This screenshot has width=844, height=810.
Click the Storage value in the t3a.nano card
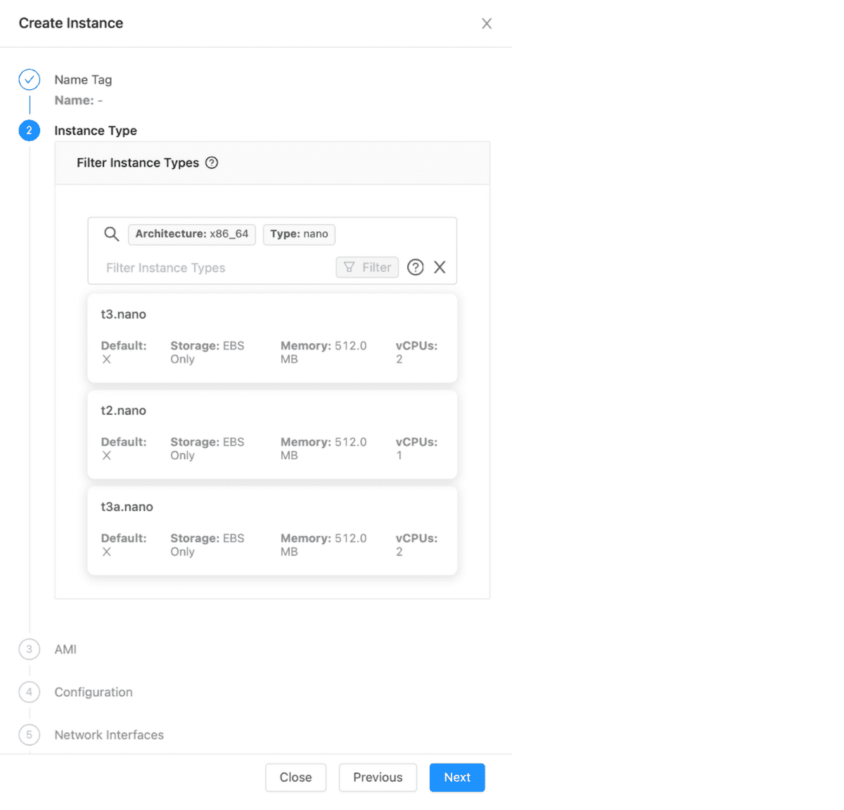pyautogui.click(x=207, y=545)
